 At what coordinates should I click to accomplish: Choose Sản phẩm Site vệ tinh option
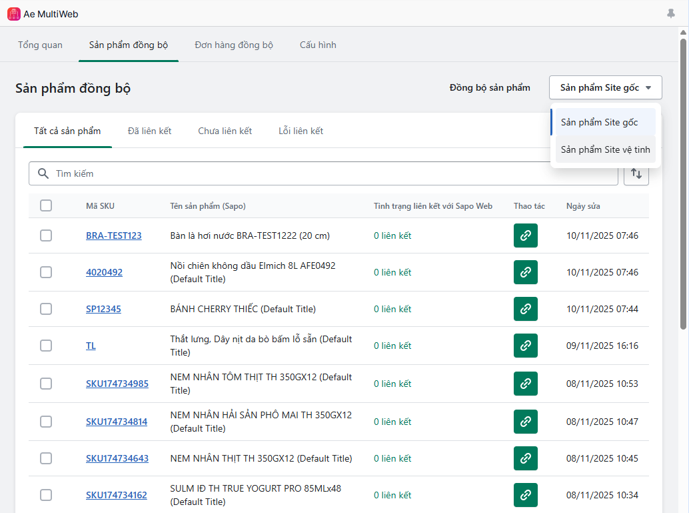point(605,149)
